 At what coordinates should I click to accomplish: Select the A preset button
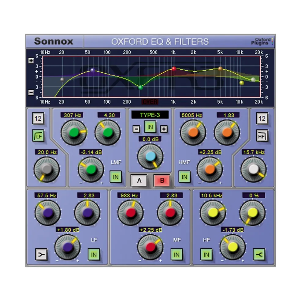[x=139, y=180]
